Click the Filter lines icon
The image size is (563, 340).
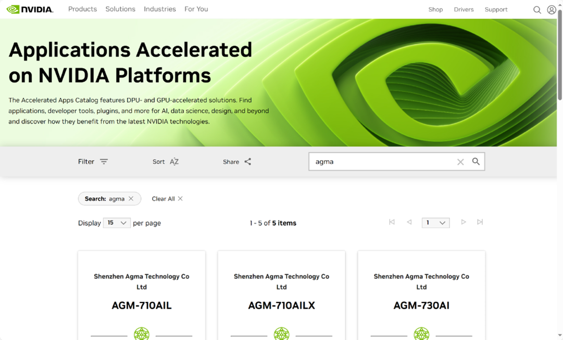104,162
